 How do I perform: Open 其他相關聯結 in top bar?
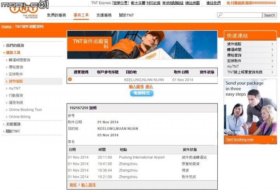(x=173, y=3)
